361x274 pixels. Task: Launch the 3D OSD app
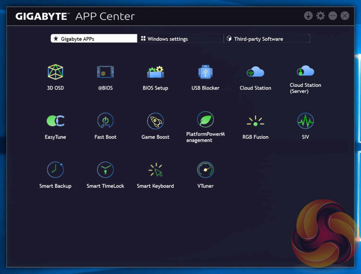pos(55,72)
